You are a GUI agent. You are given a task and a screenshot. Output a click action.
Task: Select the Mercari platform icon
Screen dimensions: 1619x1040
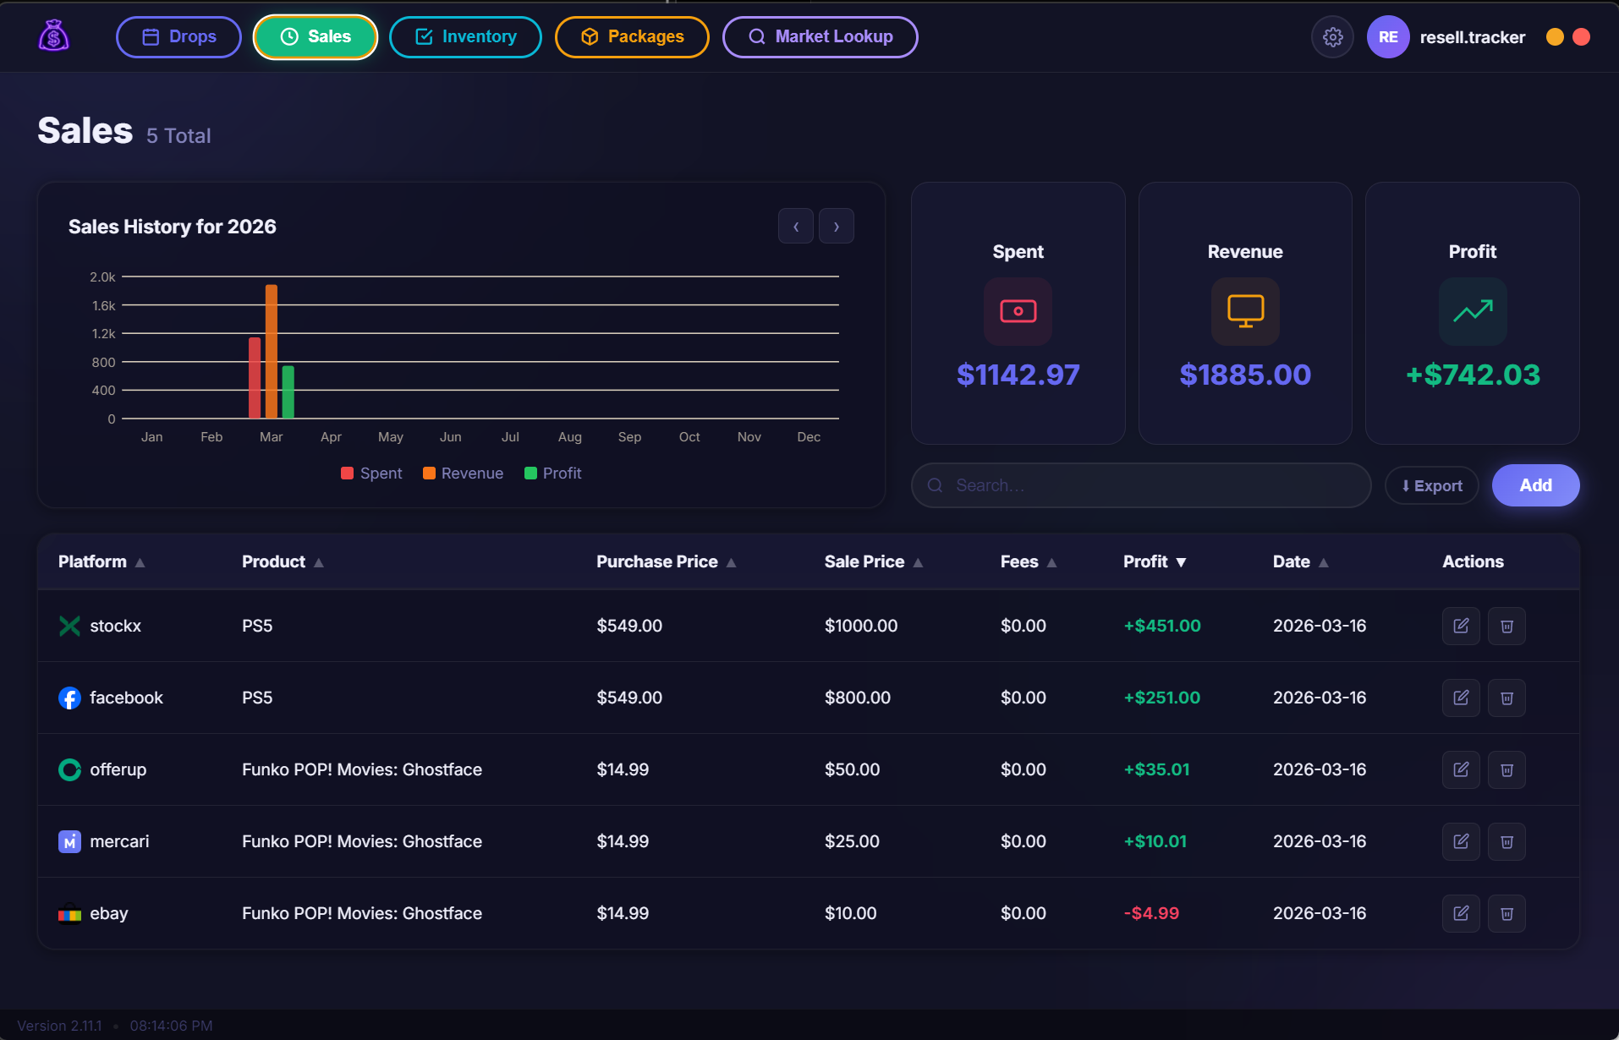(x=69, y=841)
